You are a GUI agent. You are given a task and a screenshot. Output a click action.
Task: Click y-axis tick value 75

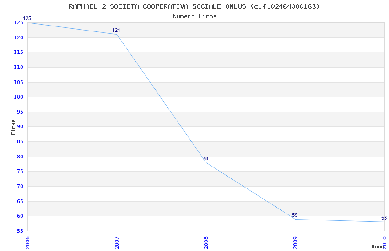coord(20,172)
